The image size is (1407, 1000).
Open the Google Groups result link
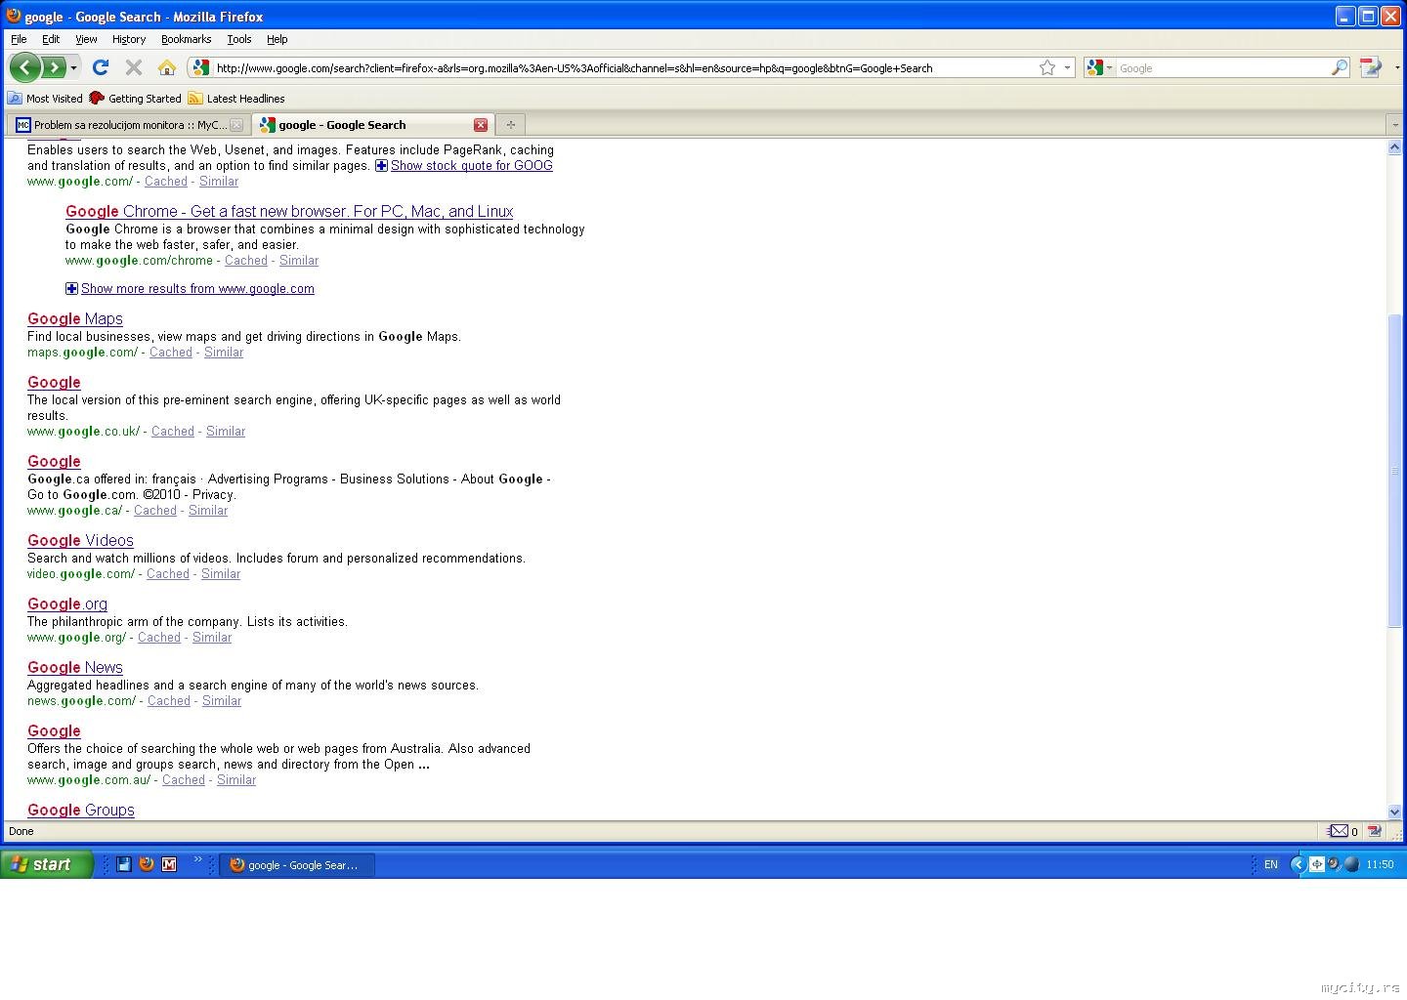click(x=81, y=810)
